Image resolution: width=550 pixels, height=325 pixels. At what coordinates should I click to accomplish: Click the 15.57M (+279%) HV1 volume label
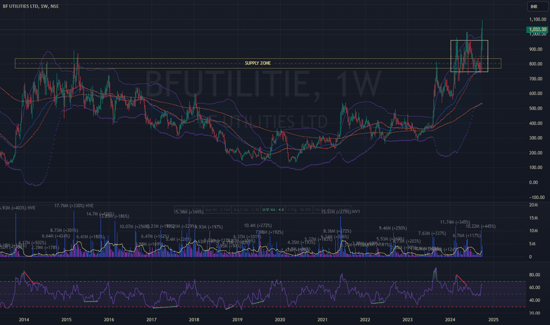[x=341, y=212]
